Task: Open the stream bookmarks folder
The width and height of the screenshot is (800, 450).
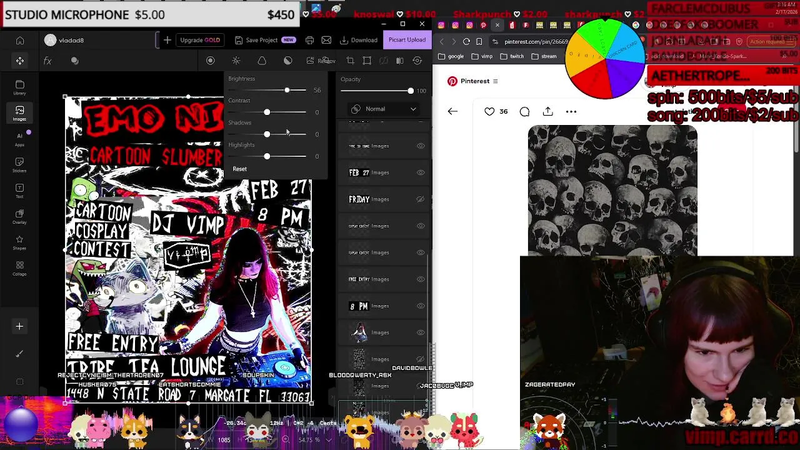Action: pyautogui.click(x=544, y=56)
